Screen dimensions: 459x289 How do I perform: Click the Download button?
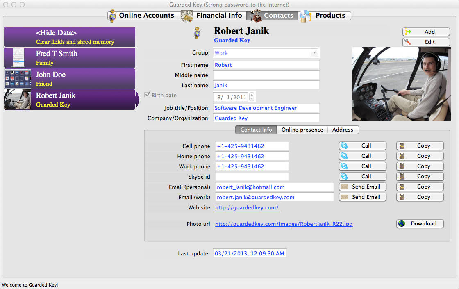pyautogui.click(x=420, y=224)
